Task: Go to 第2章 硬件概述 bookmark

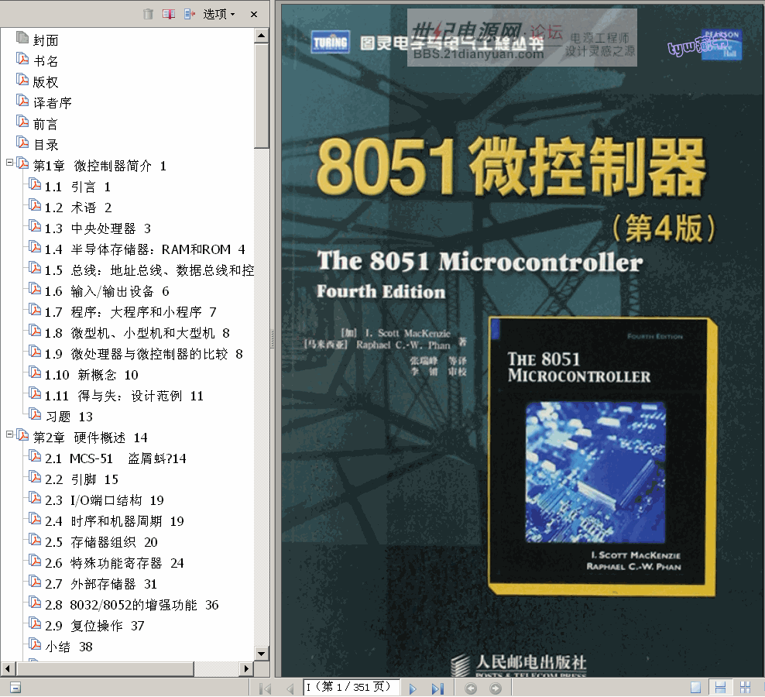Action: (x=91, y=438)
